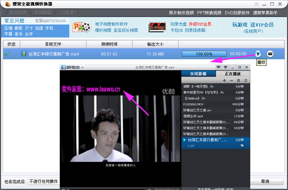Click the feedback speech bubble icon in player
Viewport: 288px width, 190px height.
tap(219, 67)
